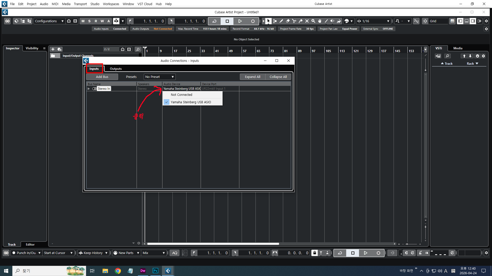Open the Workspaces menu
The width and height of the screenshot is (492, 276).
[x=111, y=4]
